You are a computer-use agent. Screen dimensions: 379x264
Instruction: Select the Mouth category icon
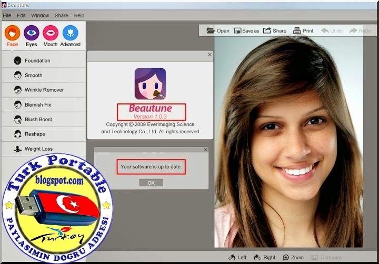click(x=51, y=33)
